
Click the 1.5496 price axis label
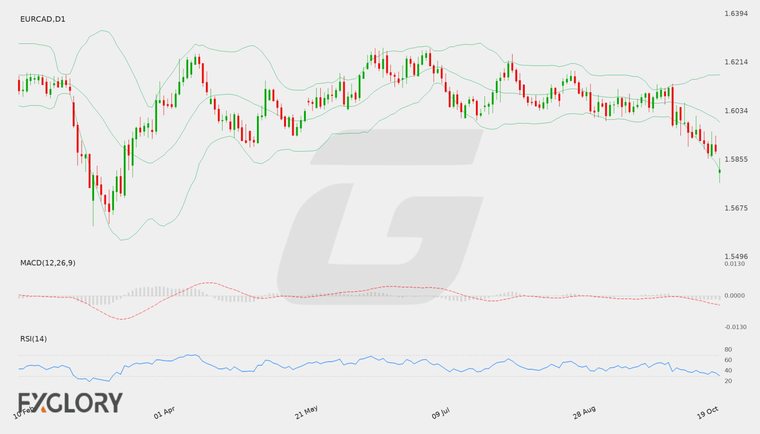pyautogui.click(x=736, y=256)
